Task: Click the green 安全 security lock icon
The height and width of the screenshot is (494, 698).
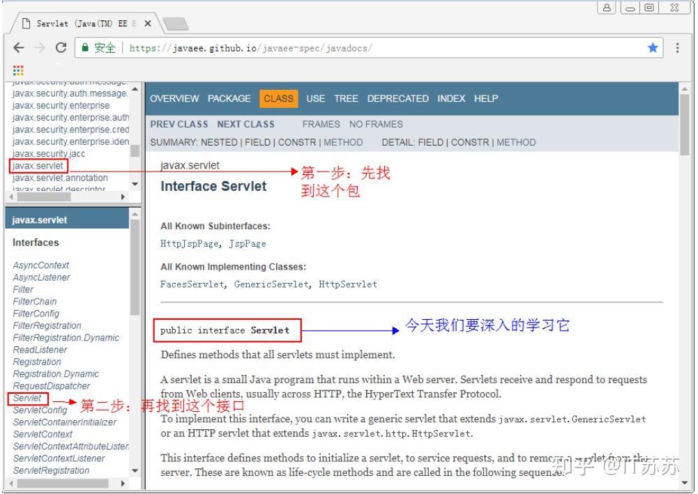Action: [84, 47]
